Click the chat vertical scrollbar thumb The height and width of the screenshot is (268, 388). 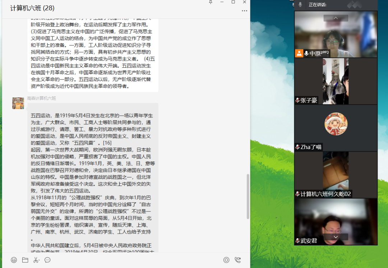pos(248,196)
